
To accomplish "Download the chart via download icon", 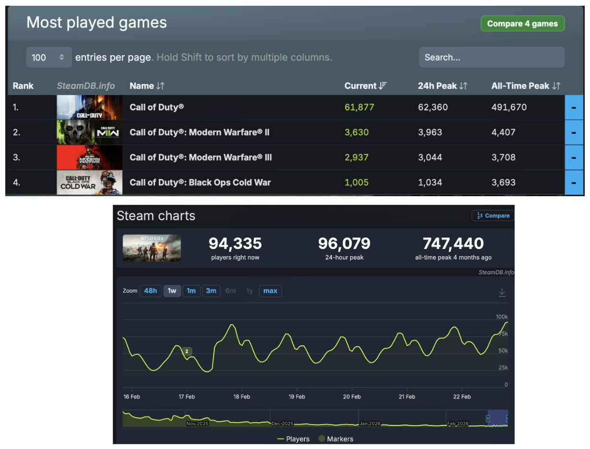I will pos(502,293).
